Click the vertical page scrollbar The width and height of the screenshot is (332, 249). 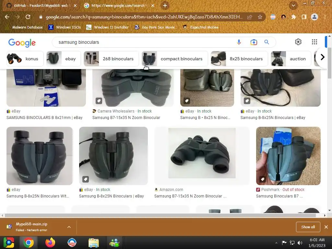click(x=329, y=63)
